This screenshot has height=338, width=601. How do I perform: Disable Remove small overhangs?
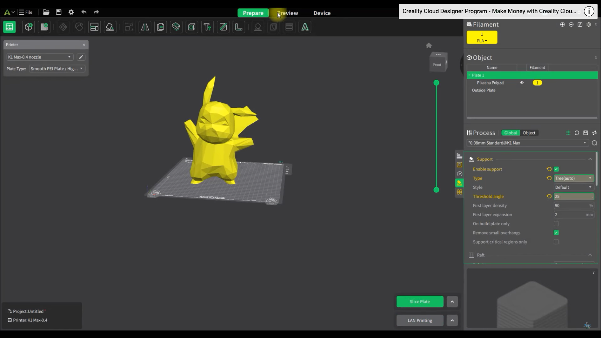click(x=556, y=233)
